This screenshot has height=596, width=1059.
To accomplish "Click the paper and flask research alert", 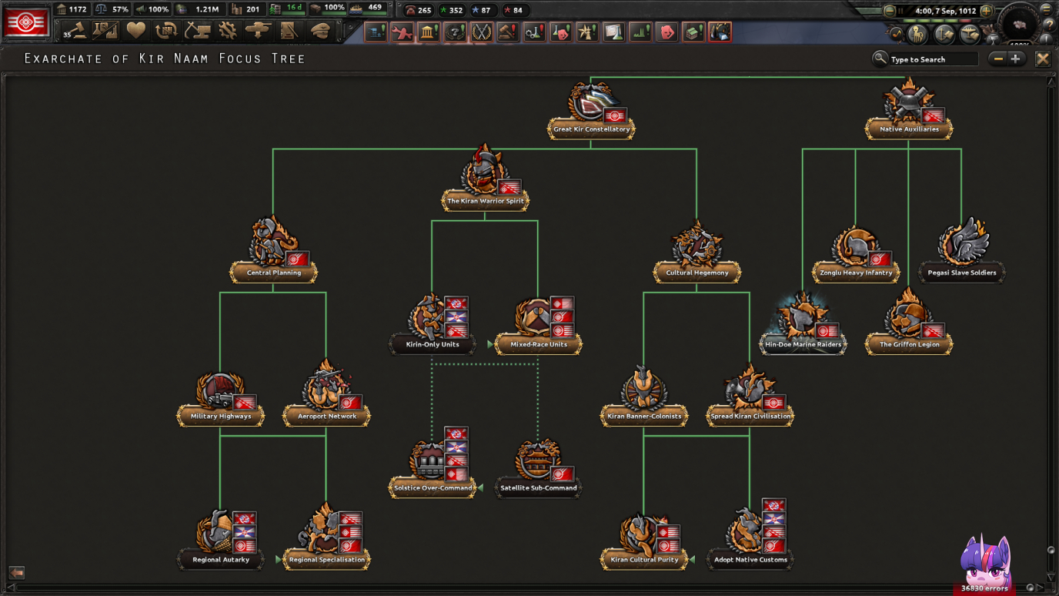I will (x=613, y=32).
